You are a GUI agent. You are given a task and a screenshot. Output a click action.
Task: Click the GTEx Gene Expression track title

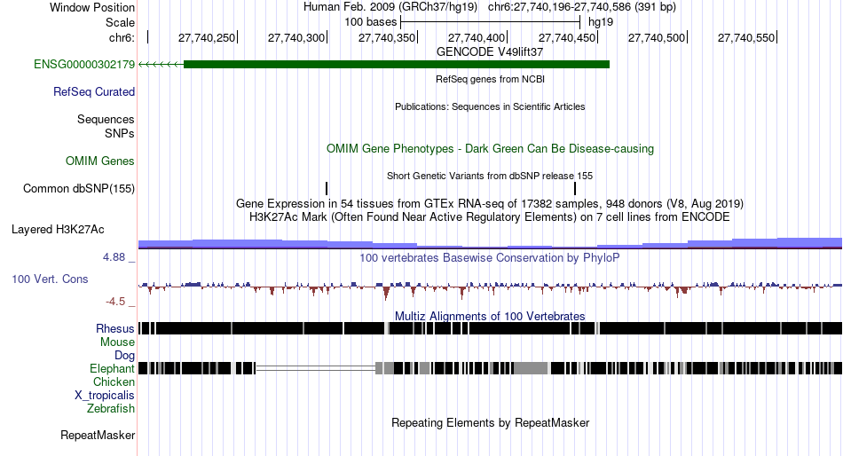[490, 204]
